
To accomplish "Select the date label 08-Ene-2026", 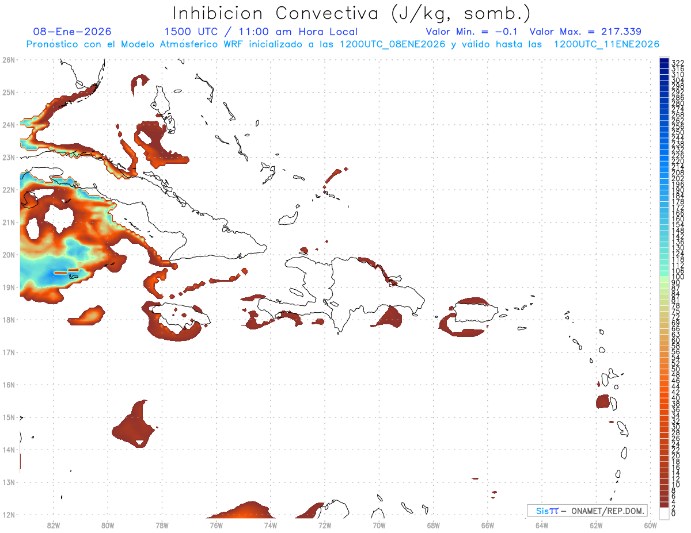I will click(x=73, y=32).
